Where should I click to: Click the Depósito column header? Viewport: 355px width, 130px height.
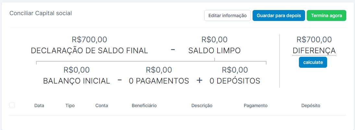[311, 105]
